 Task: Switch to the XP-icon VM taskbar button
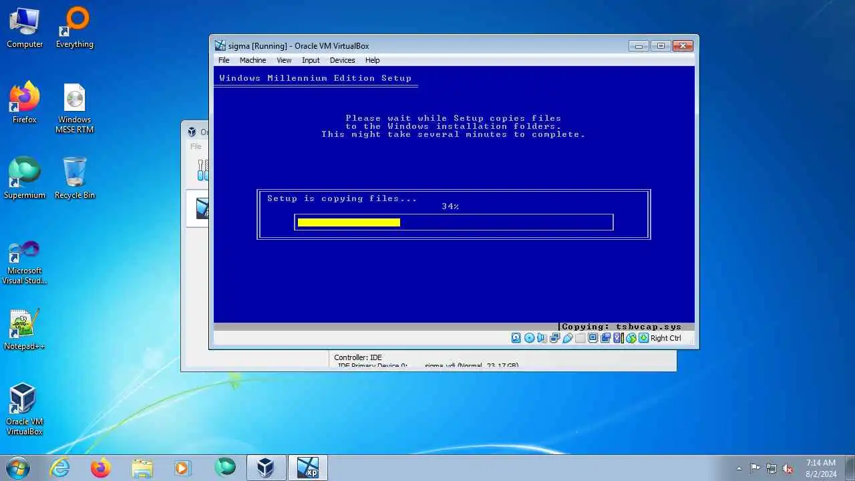tap(308, 468)
